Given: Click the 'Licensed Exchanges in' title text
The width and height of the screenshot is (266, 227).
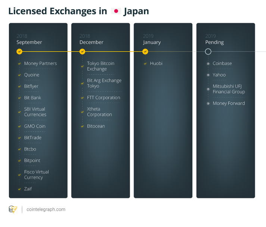Looking at the screenshot, I should click(58, 11).
